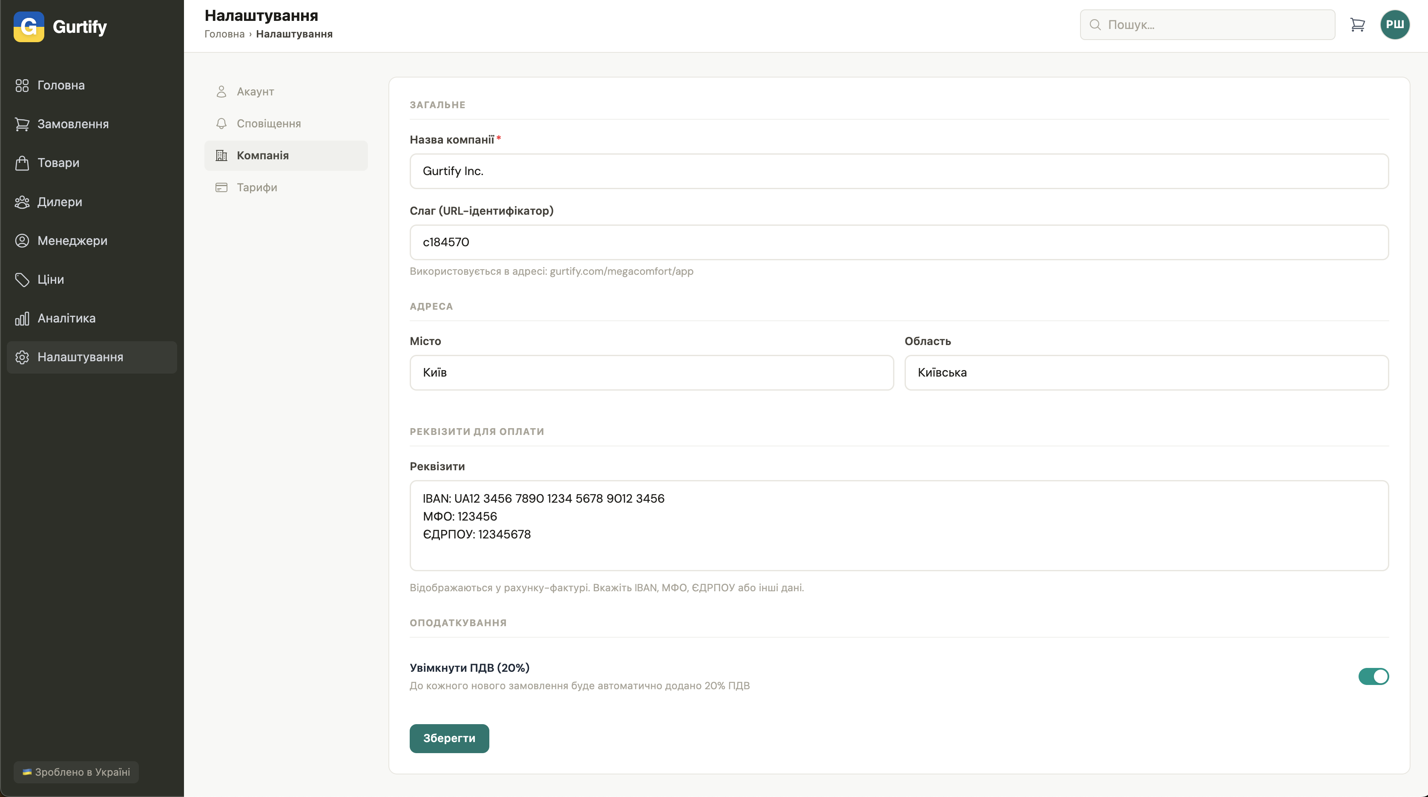Image resolution: width=1428 pixels, height=797 pixels.
Task: Edit the Реквізити text area
Action: 898,525
